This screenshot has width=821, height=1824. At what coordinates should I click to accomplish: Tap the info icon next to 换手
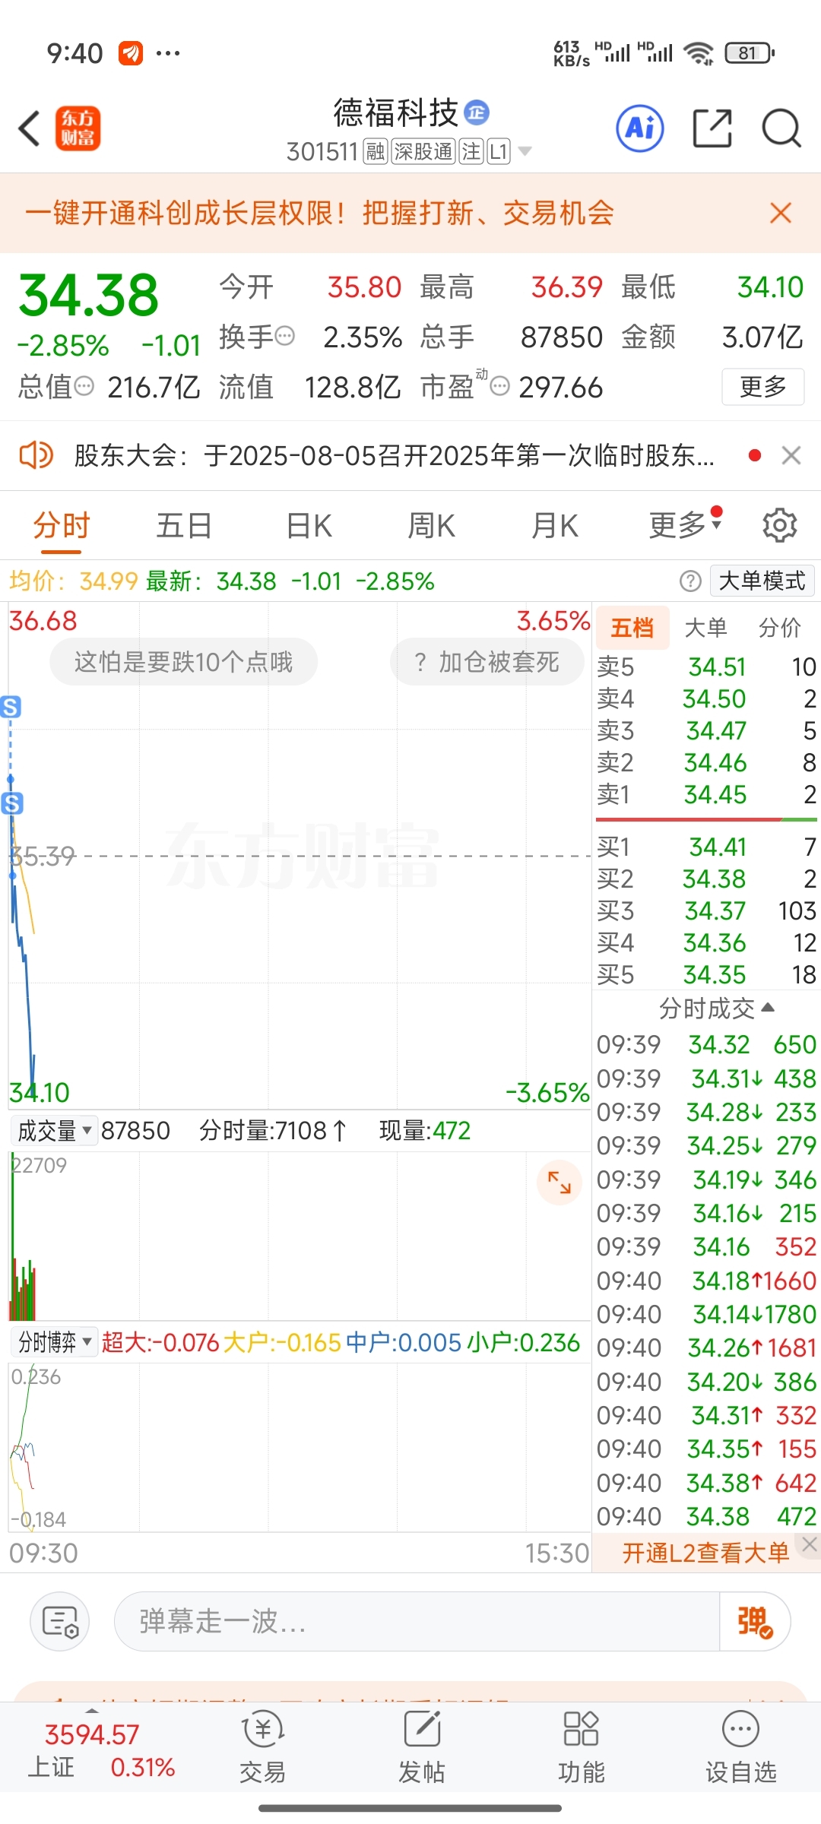click(284, 336)
